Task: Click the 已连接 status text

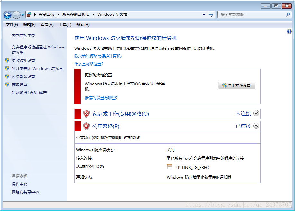Action: [243, 126]
